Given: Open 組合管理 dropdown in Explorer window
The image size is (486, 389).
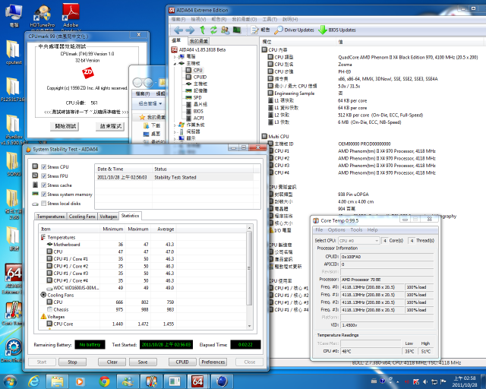Looking at the screenshot, I should tap(150, 103).
